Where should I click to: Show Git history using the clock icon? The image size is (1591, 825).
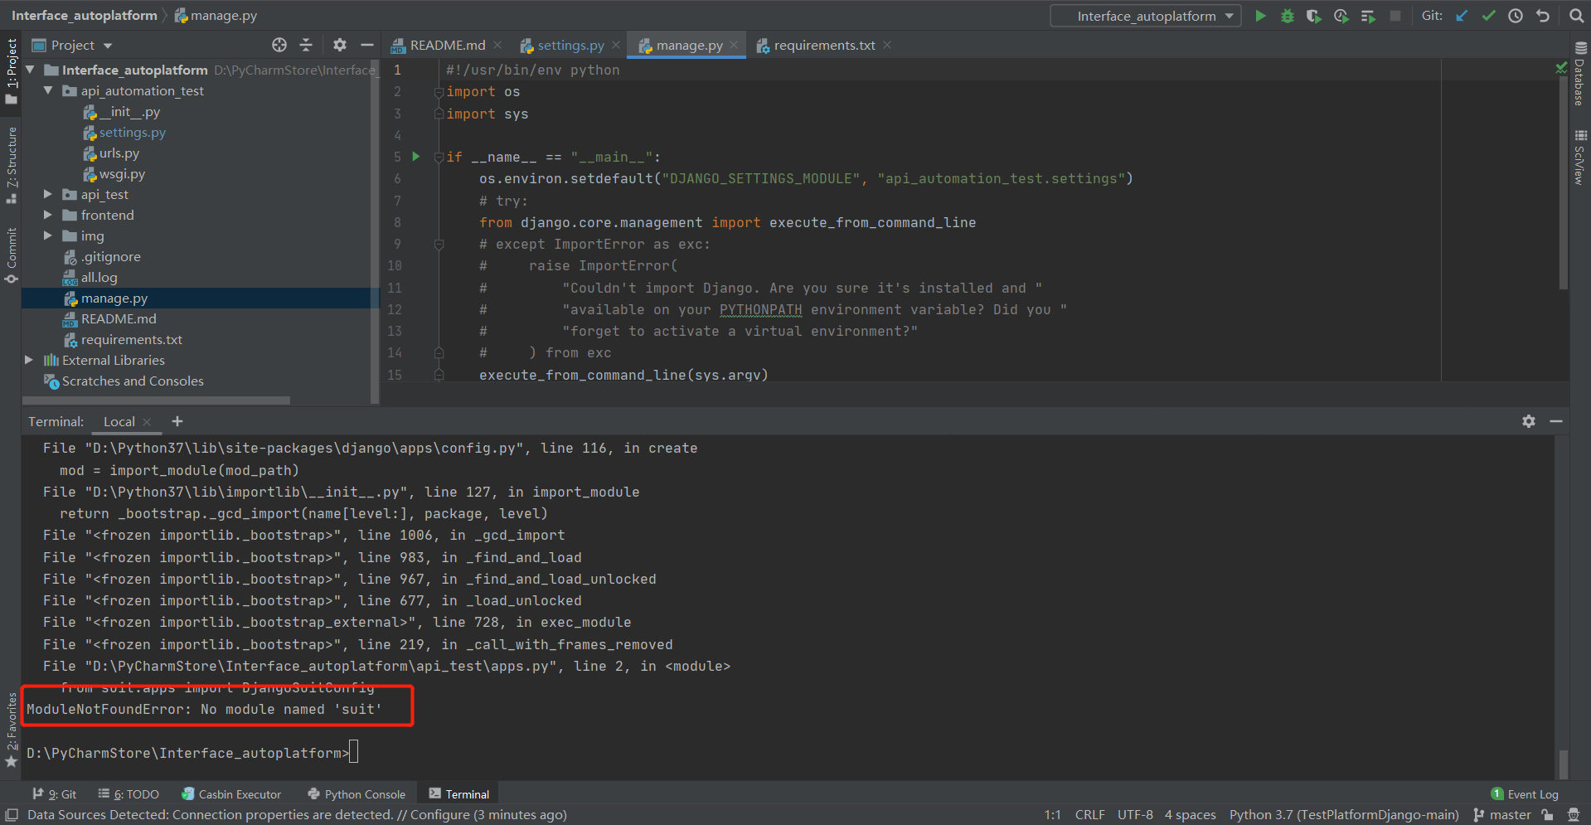coord(1515,15)
